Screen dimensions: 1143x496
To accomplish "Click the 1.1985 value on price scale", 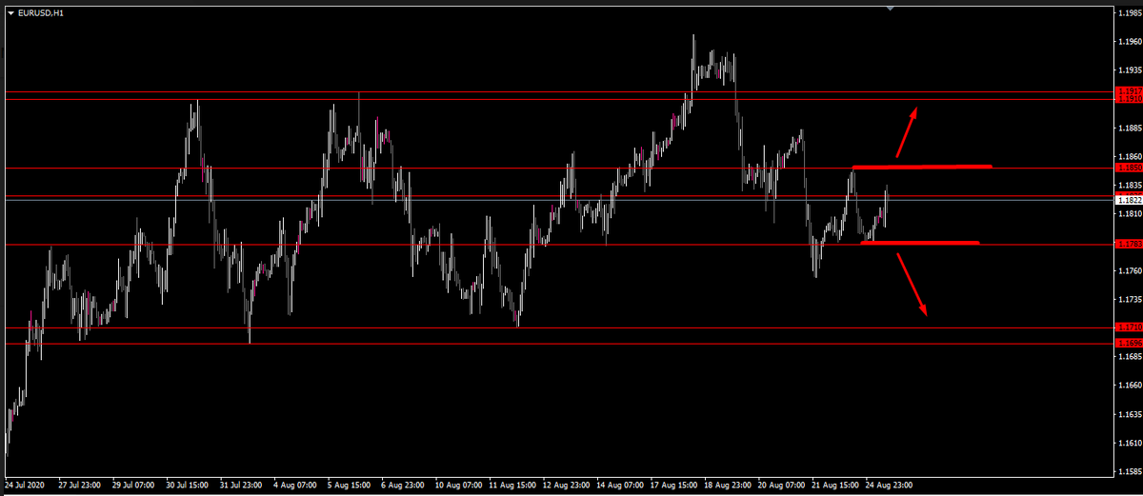I will click(1129, 13).
